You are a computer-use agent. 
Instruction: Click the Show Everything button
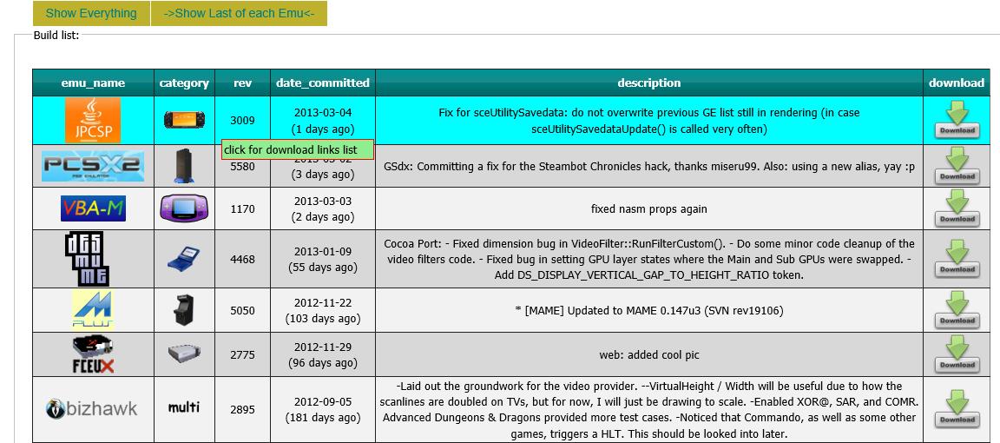point(91,13)
